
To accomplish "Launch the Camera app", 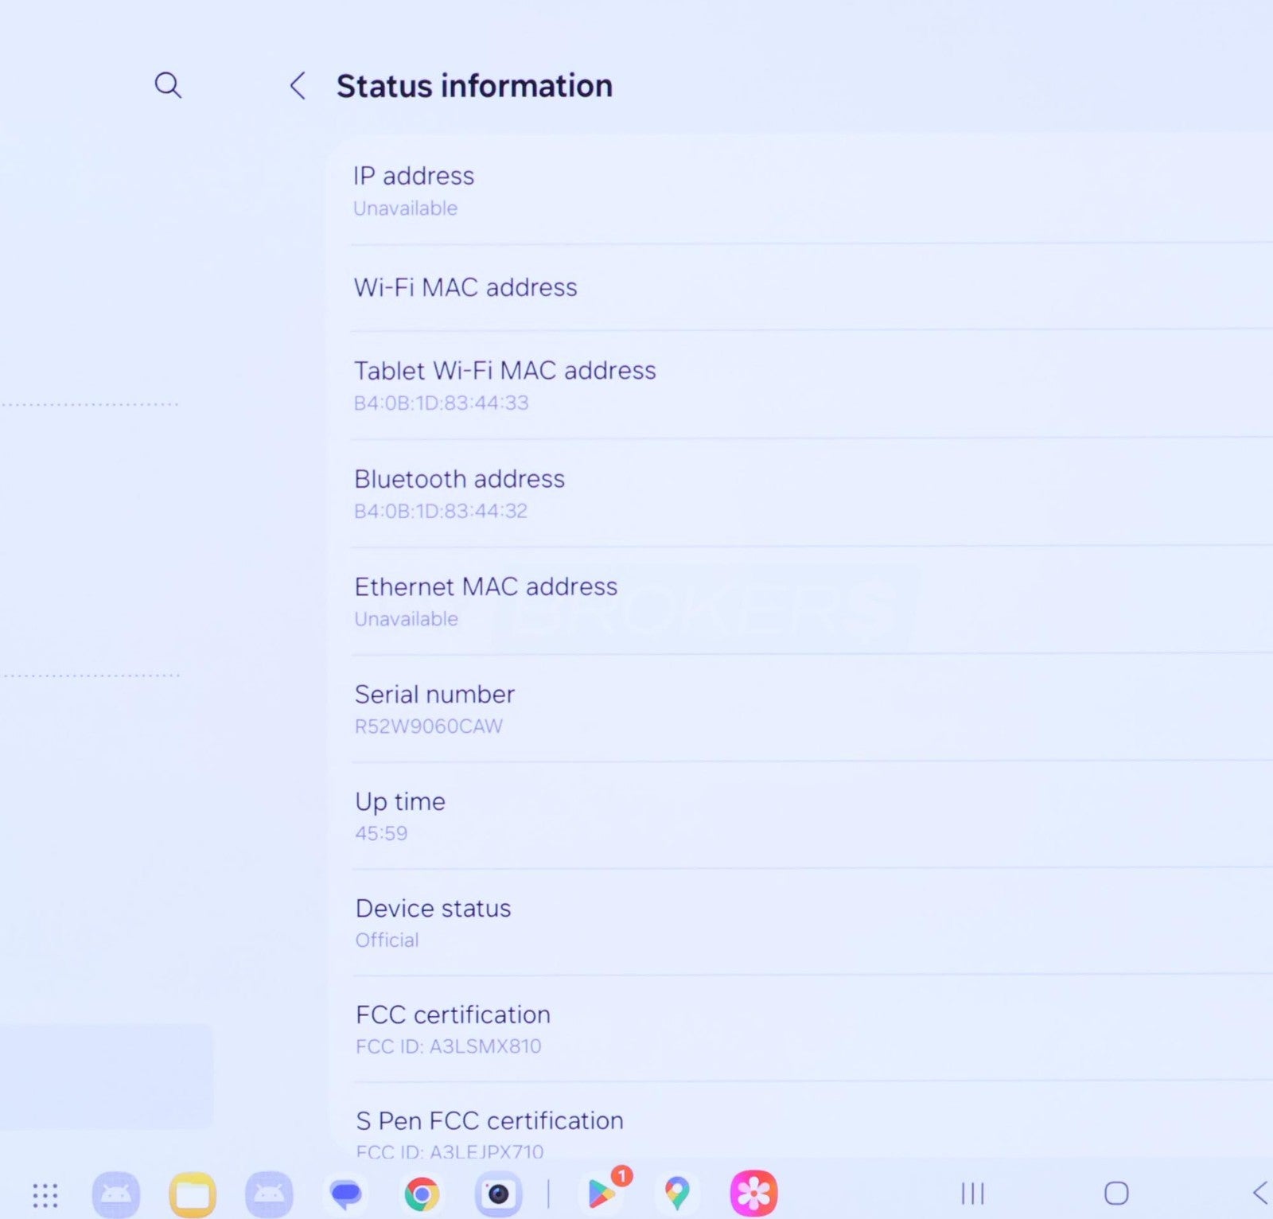I will (x=498, y=1194).
